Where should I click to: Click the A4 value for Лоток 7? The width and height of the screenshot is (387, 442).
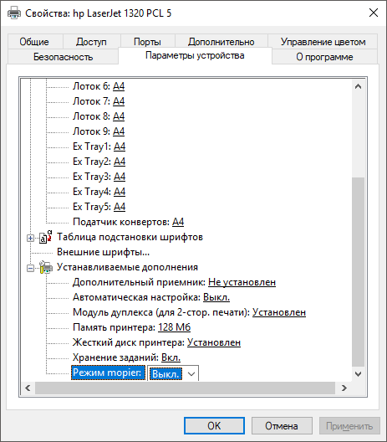pyautogui.click(x=119, y=101)
